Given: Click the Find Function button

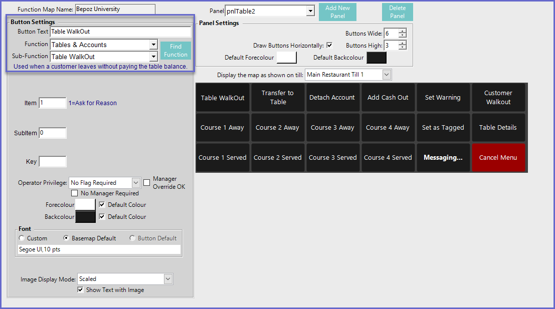Looking at the screenshot, I should [x=175, y=51].
